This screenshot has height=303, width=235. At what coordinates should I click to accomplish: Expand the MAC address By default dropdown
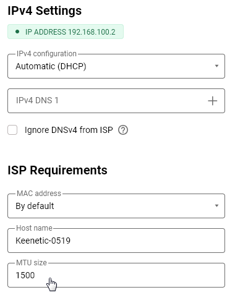point(116,206)
